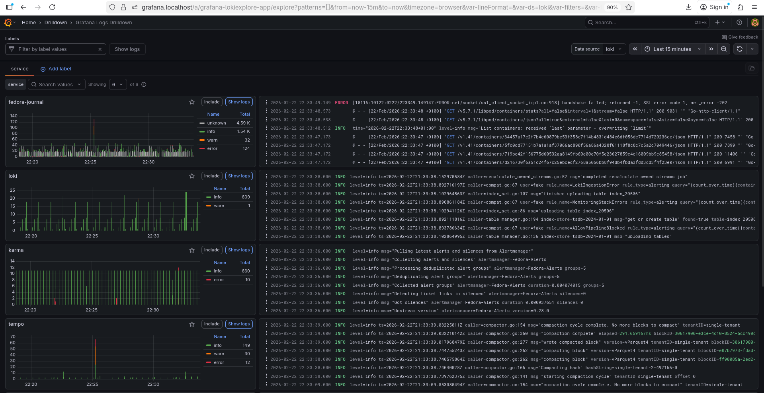This screenshot has width=764, height=393.
Task: Open browser extensions menu
Action: click(x=740, y=7)
